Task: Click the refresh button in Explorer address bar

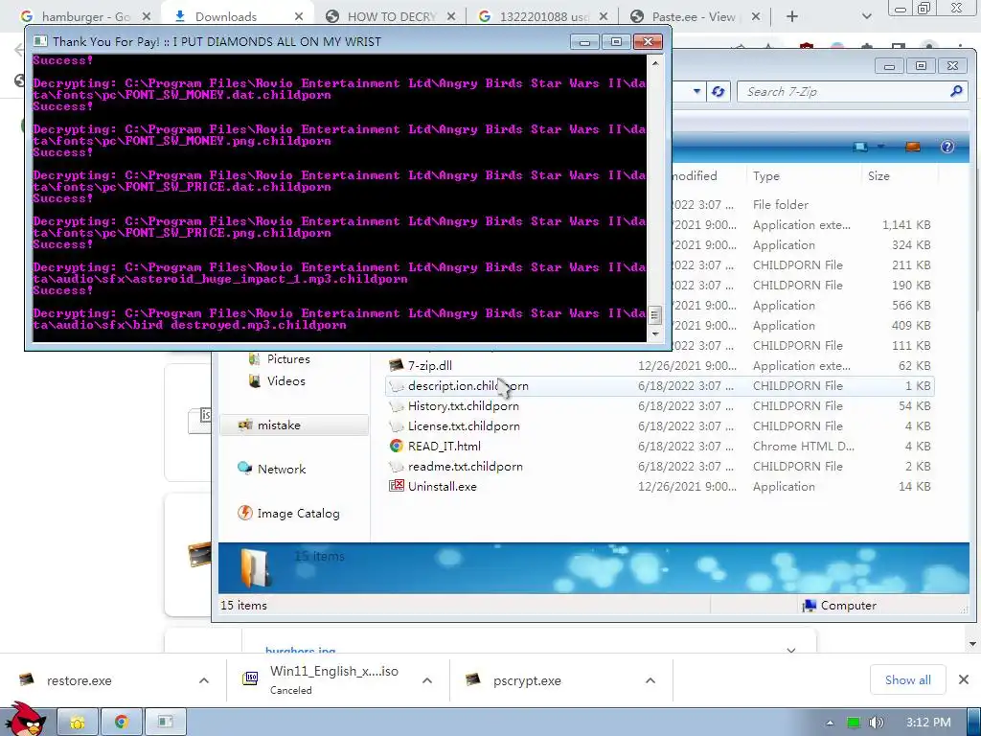Action: click(719, 91)
